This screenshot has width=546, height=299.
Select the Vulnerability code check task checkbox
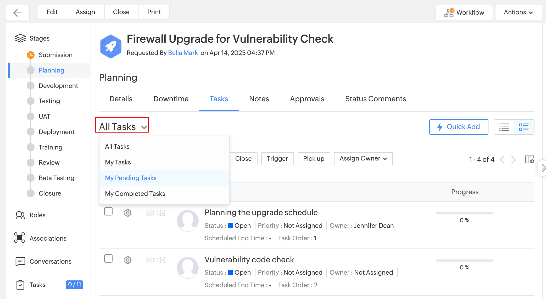tap(108, 258)
